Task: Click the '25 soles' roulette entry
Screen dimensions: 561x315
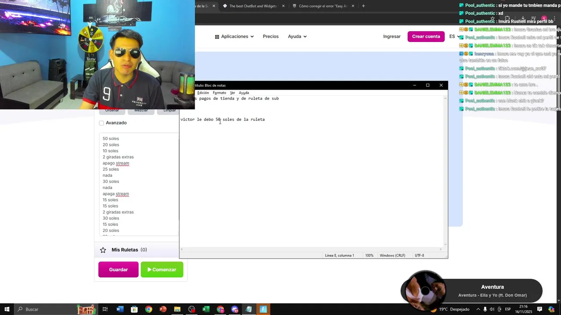Action: (111, 169)
